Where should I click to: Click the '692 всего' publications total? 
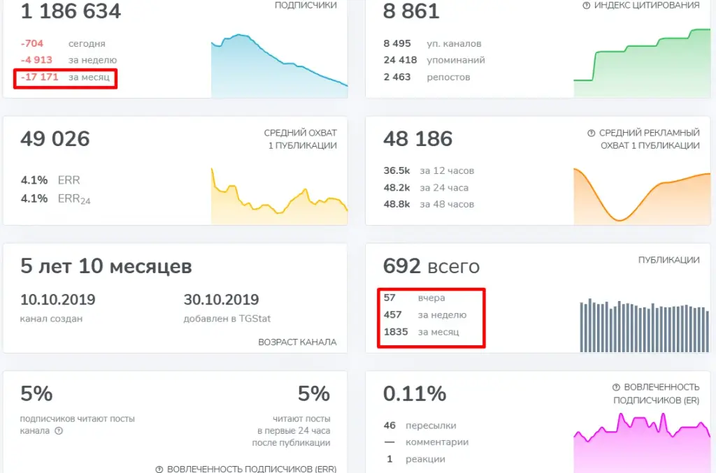pos(431,266)
